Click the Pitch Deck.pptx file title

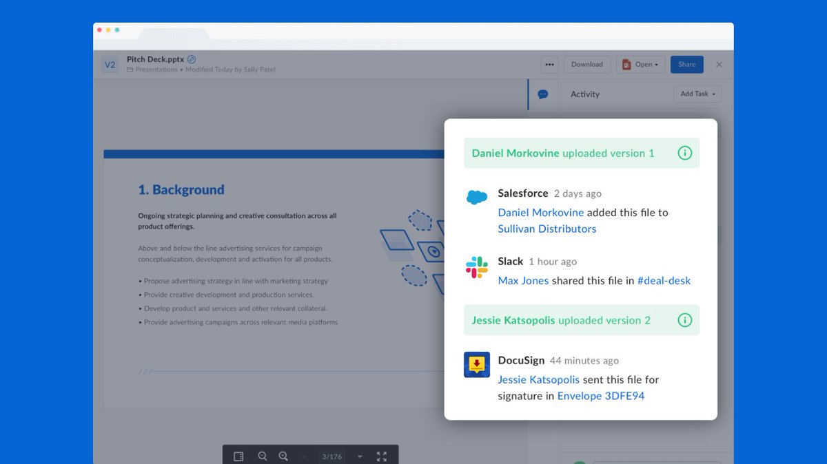[x=156, y=59]
